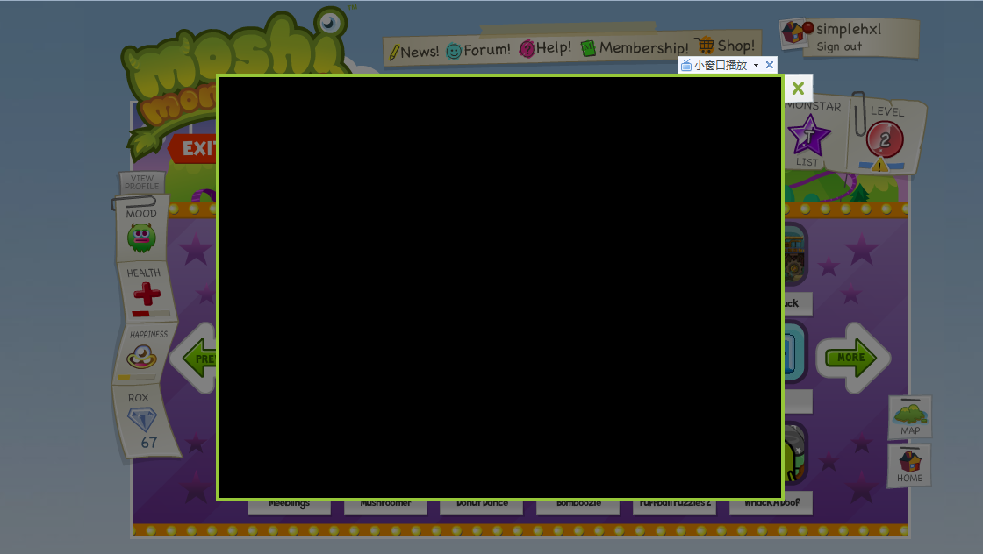
Task: Click the 小窗口播放 mini-window play button
Action: tap(714, 65)
